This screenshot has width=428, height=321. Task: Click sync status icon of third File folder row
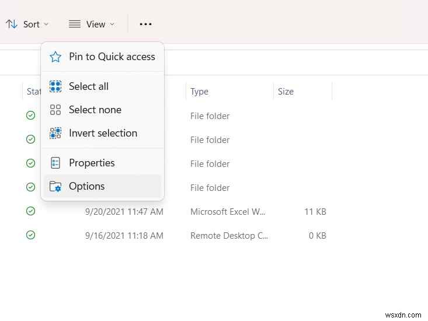click(30, 163)
